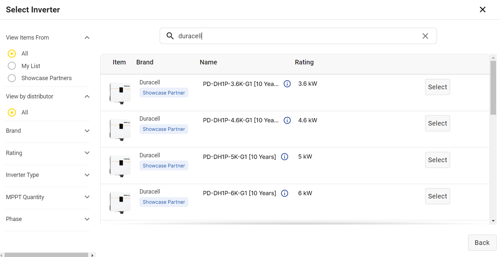Image resolution: width=500 pixels, height=257 pixels.
Task: Close the Select Inverter dialog
Action: pyautogui.click(x=482, y=9)
